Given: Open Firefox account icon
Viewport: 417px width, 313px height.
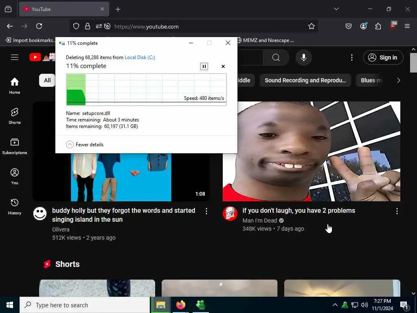Looking at the screenshot, I should [x=363, y=26].
